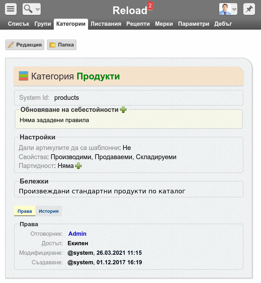Click the magnifier search icon
This screenshot has width=261, height=283.
click(28, 9)
